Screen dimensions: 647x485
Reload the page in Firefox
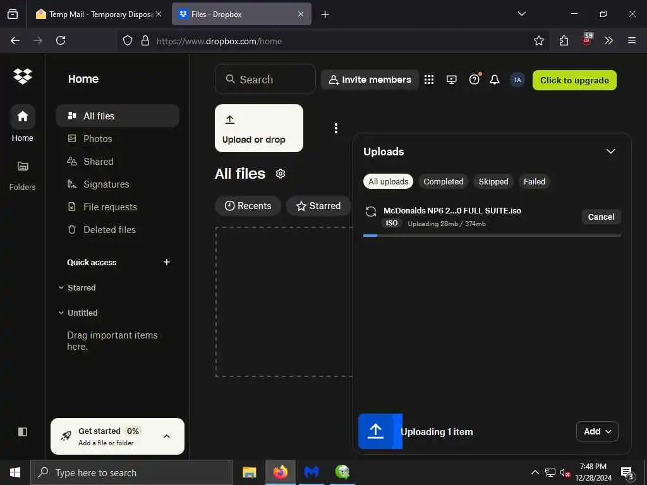[61, 40]
